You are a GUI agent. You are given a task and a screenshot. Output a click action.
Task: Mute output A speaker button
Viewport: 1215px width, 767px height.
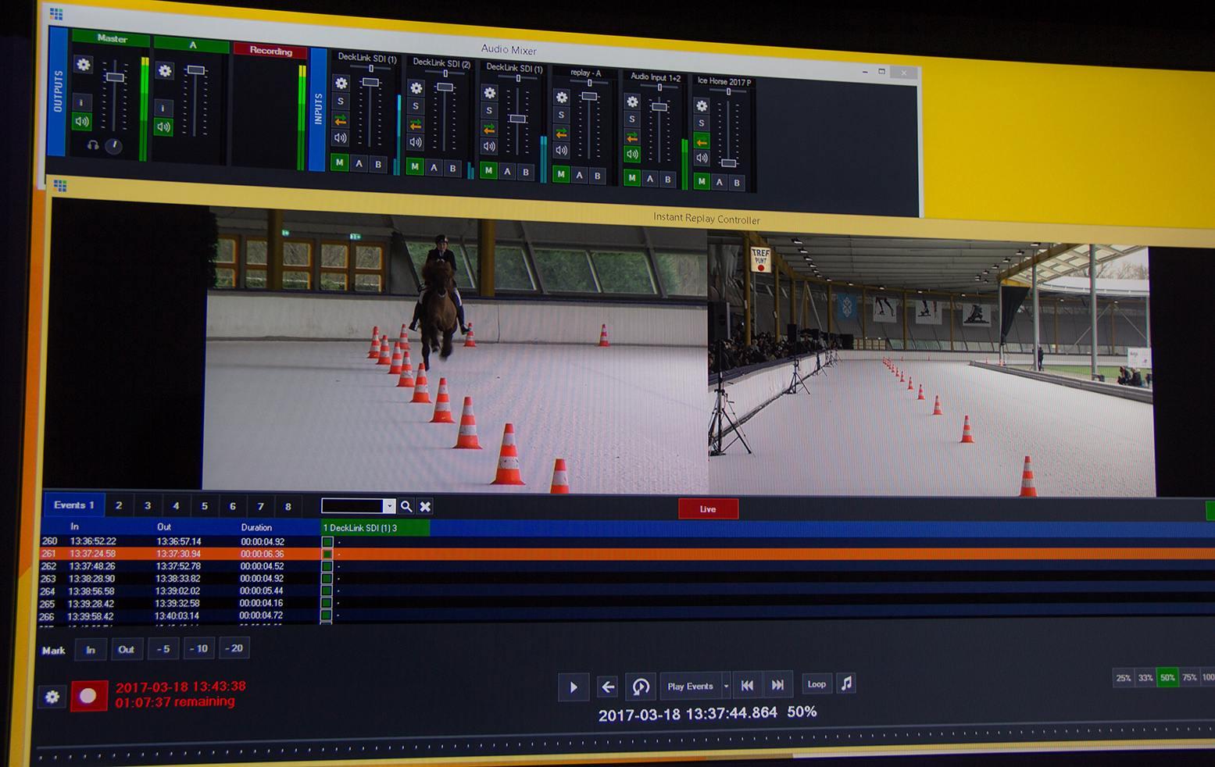coord(163,127)
